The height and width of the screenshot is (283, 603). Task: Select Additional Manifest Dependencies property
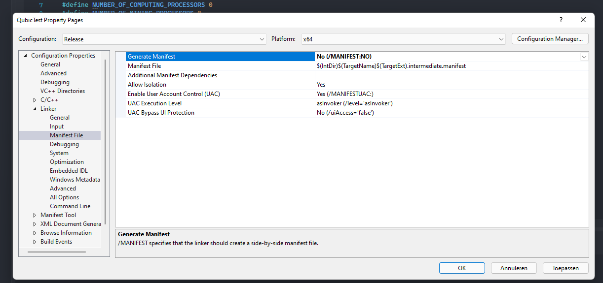172,75
